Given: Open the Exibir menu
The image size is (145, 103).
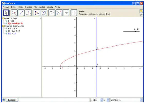Looking at the screenshot, I should (21, 7).
